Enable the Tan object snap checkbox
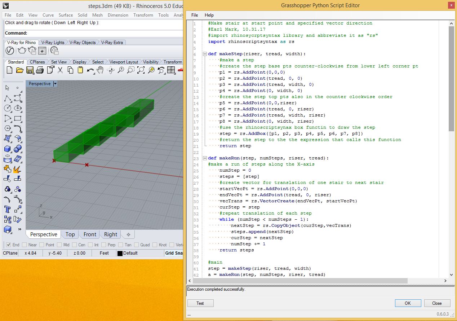This screenshot has width=457, height=321. point(120,245)
